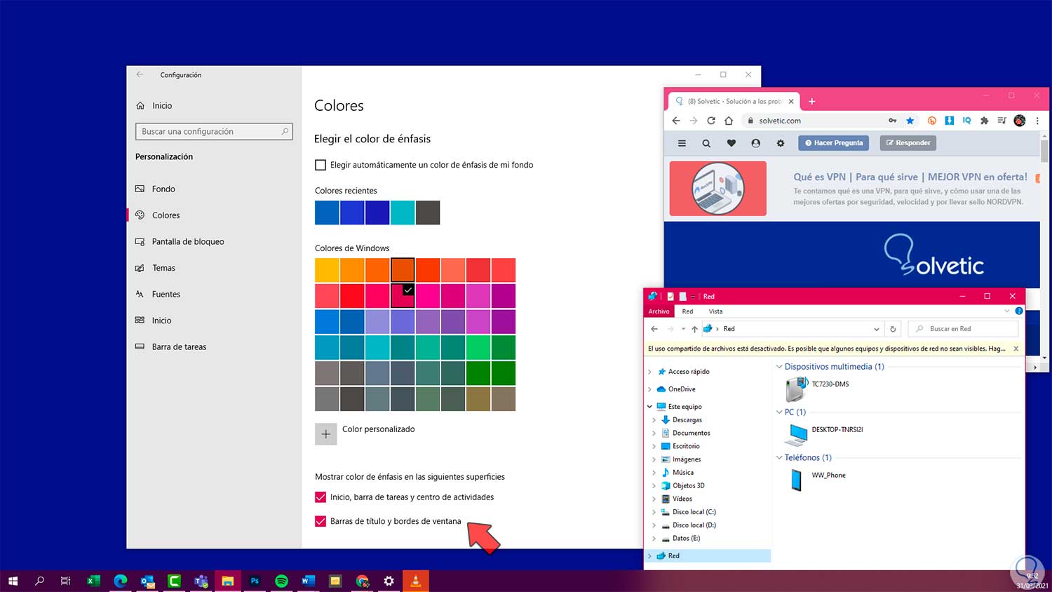Click the Solvetic search magnifier icon
The height and width of the screenshot is (592, 1052).
pyautogui.click(x=706, y=143)
